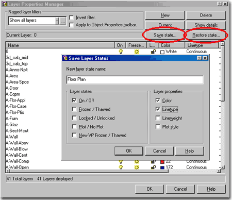This screenshot has width=232, height=200.
Task: Check New VP Frozen / Thawed
Action: (74, 135)
